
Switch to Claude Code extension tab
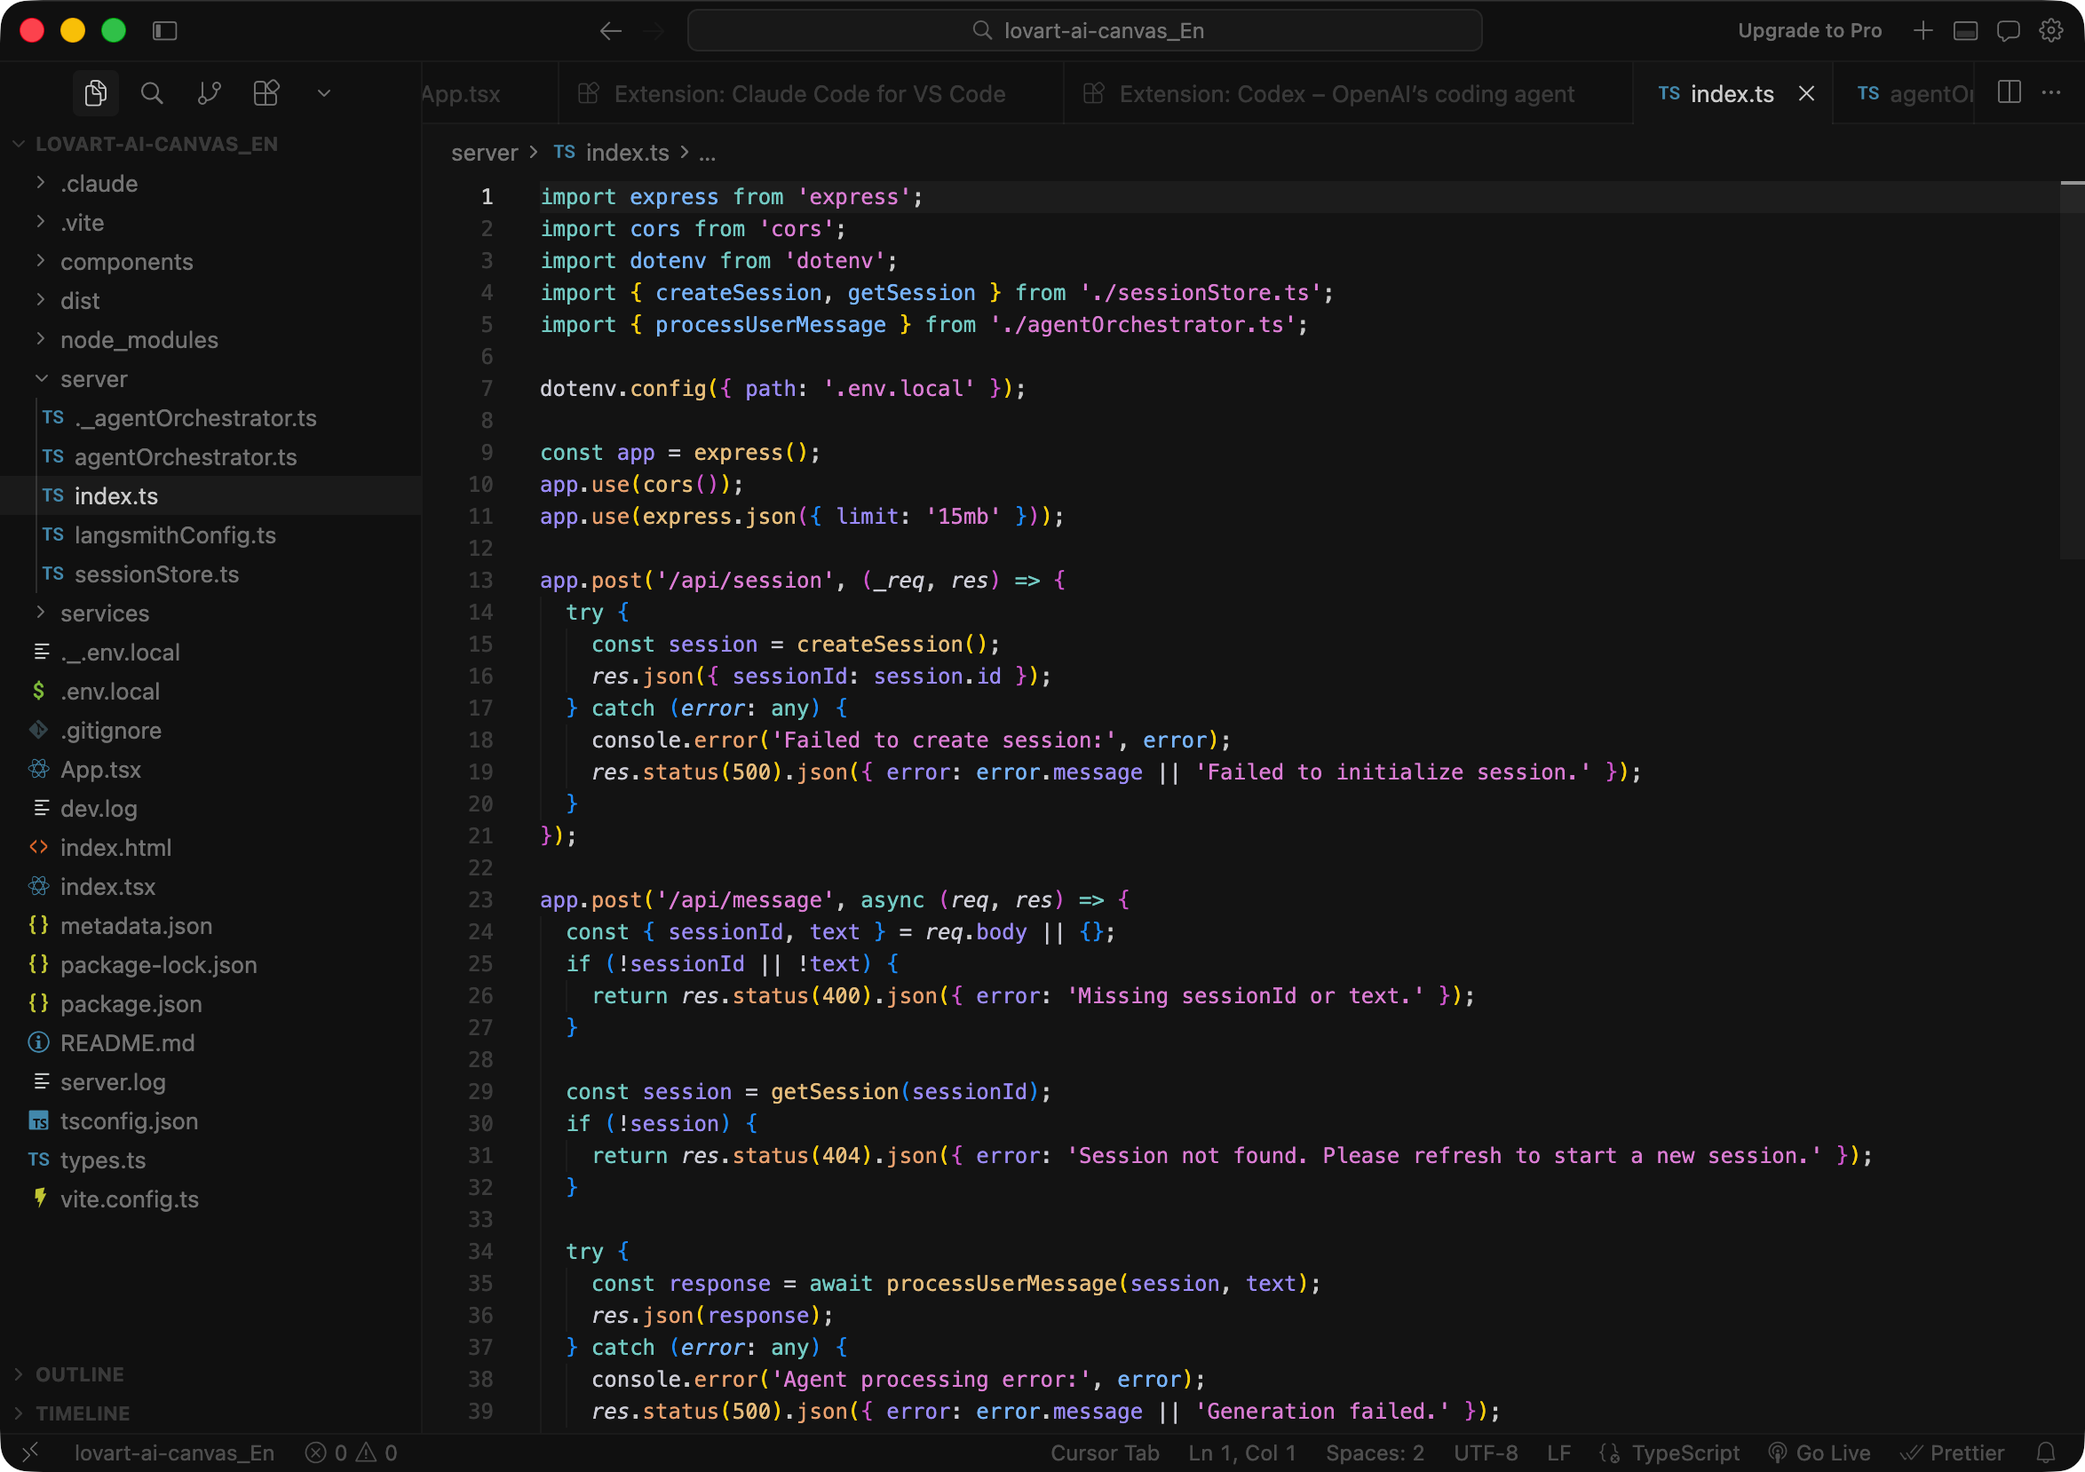point(810,93)
